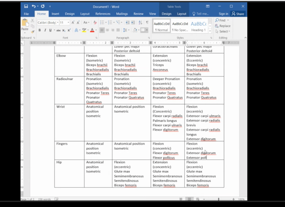Apply the Heading 1 style
Viewport: 285px width, 207px height.
coord(198,26)
